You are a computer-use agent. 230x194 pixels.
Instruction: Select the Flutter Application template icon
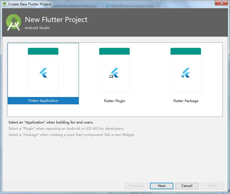[x=43, y=70]
